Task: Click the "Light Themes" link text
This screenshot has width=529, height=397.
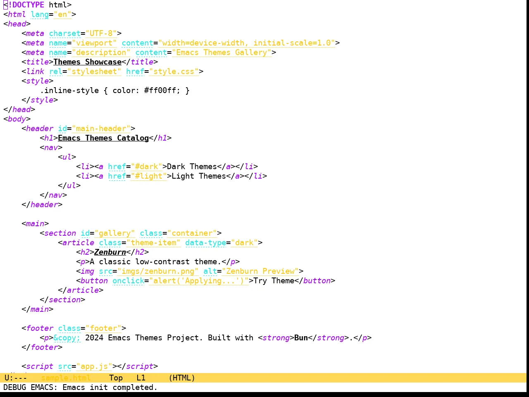Action: click(x=199, y=176)
